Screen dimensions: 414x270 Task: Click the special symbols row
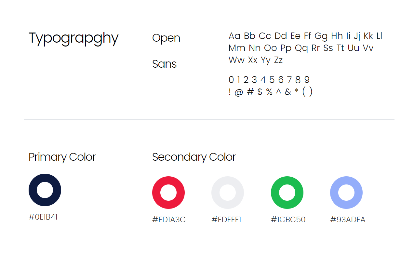click(x=271, y=92)
